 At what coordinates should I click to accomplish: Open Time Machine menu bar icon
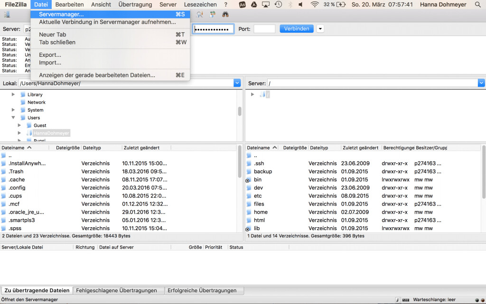coord(278,4)
